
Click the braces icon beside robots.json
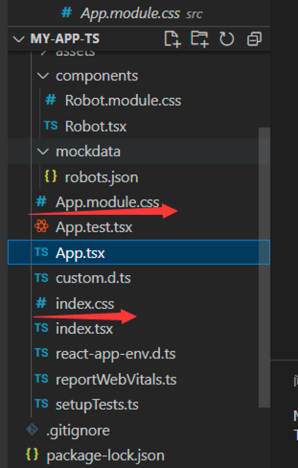pos(51,177)
